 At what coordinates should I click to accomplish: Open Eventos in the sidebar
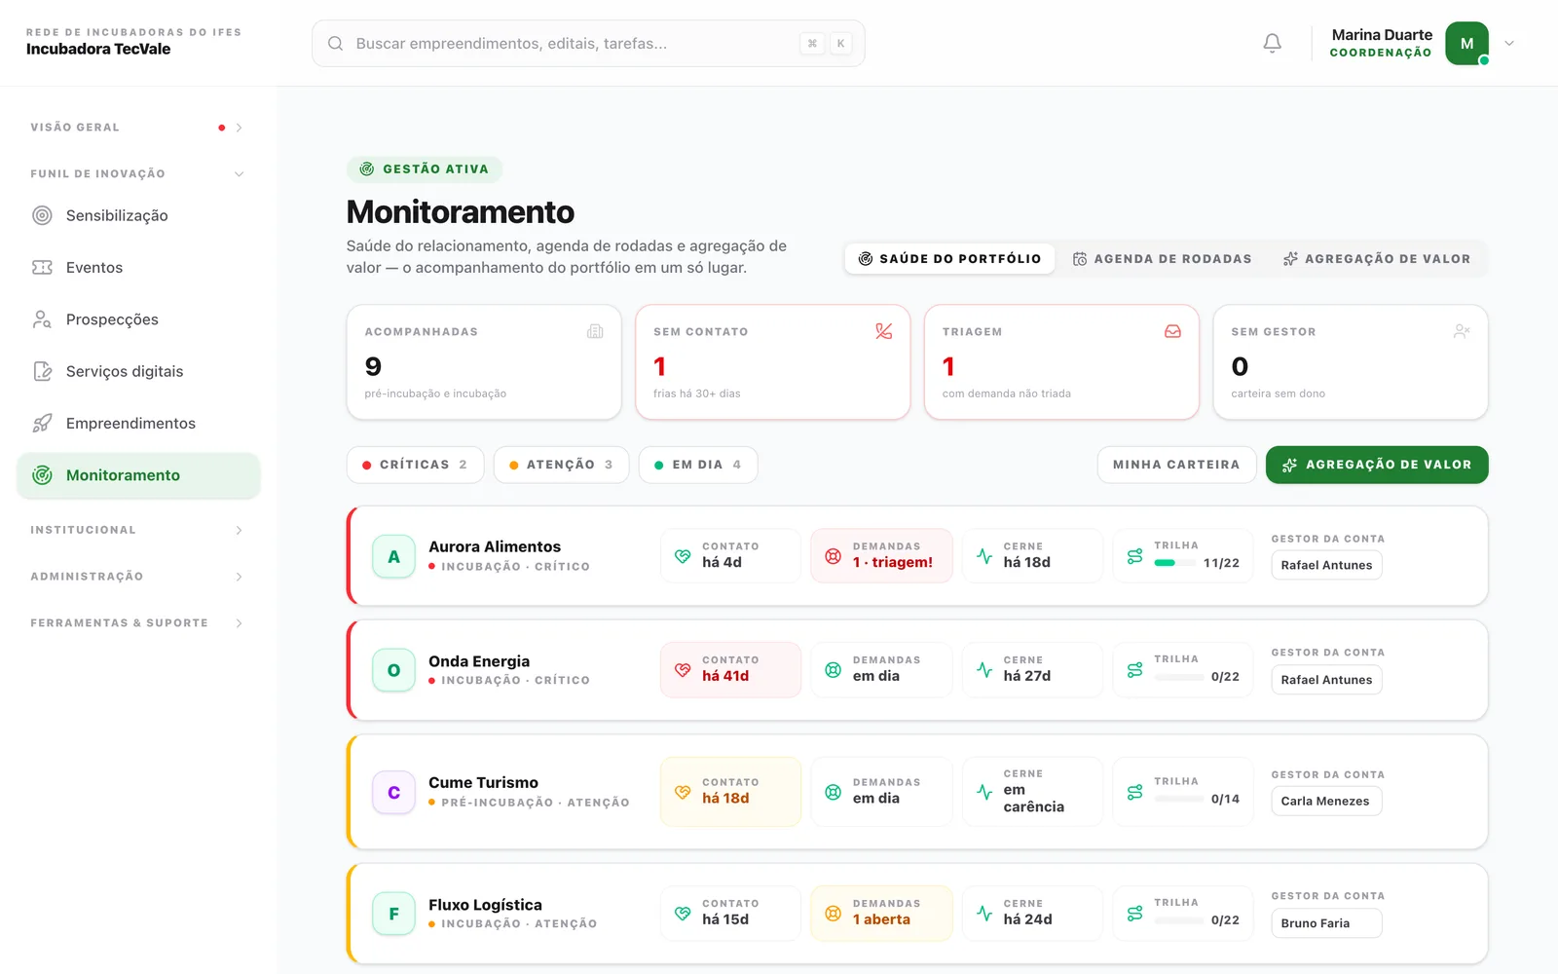coord(138,267)
